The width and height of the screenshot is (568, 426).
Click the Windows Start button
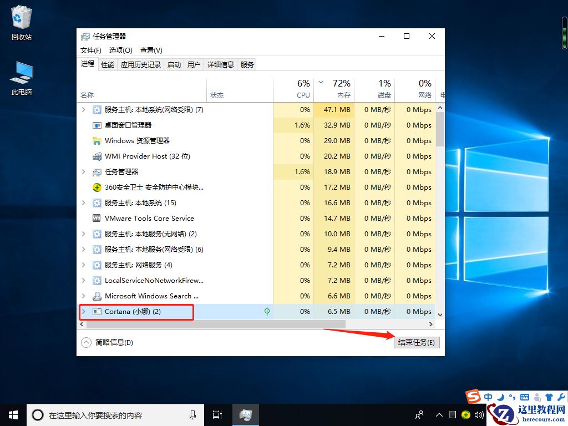pos(13,414)
